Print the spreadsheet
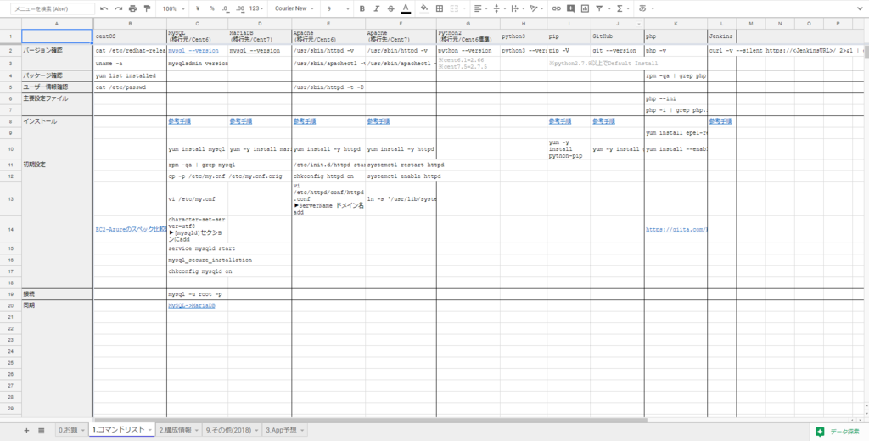This screenshot has width=869, height=441. [x=132, y=8]
